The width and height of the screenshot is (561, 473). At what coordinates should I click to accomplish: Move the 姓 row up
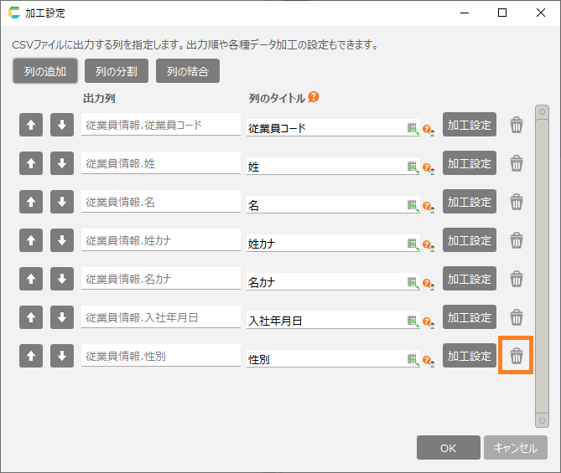[30, 164]
